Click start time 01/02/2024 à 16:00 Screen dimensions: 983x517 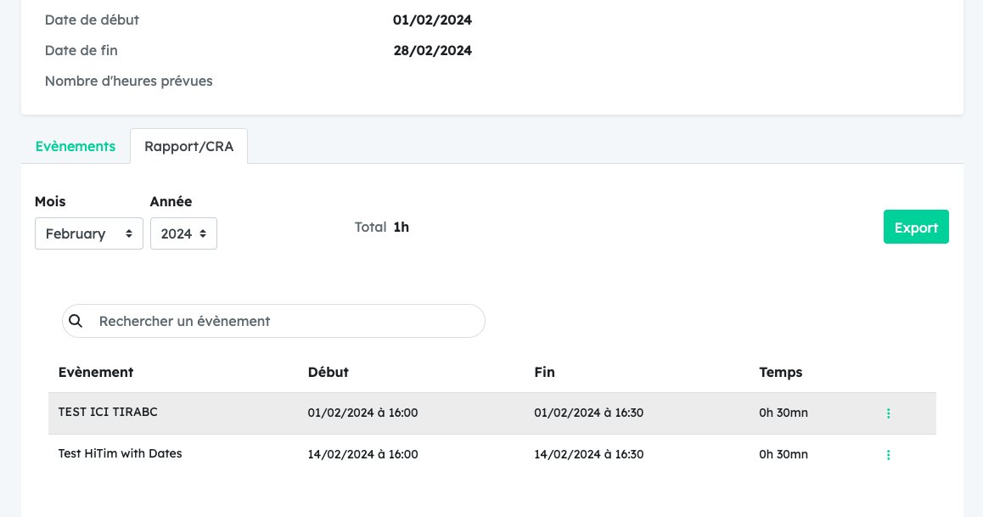coord(362,413)
